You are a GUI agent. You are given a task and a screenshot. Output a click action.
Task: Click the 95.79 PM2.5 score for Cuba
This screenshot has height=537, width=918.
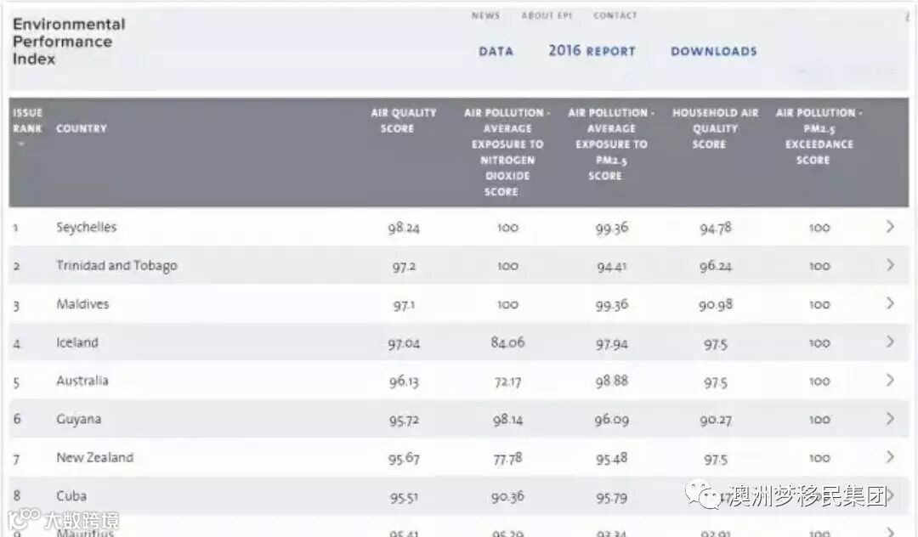click(x=611, y=497)
